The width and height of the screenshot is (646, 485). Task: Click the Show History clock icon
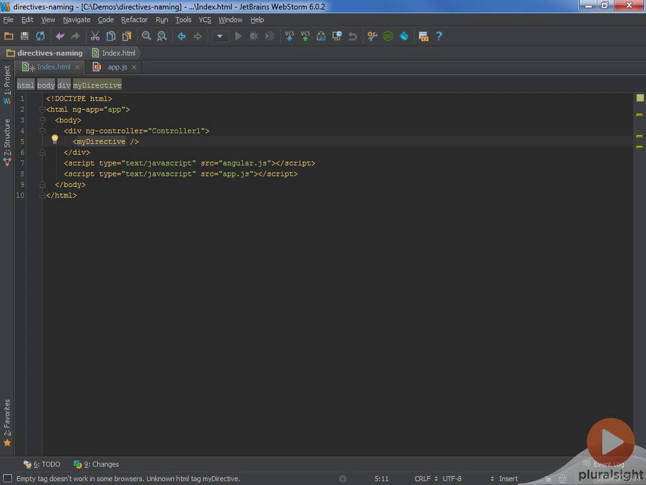(337, 36)
